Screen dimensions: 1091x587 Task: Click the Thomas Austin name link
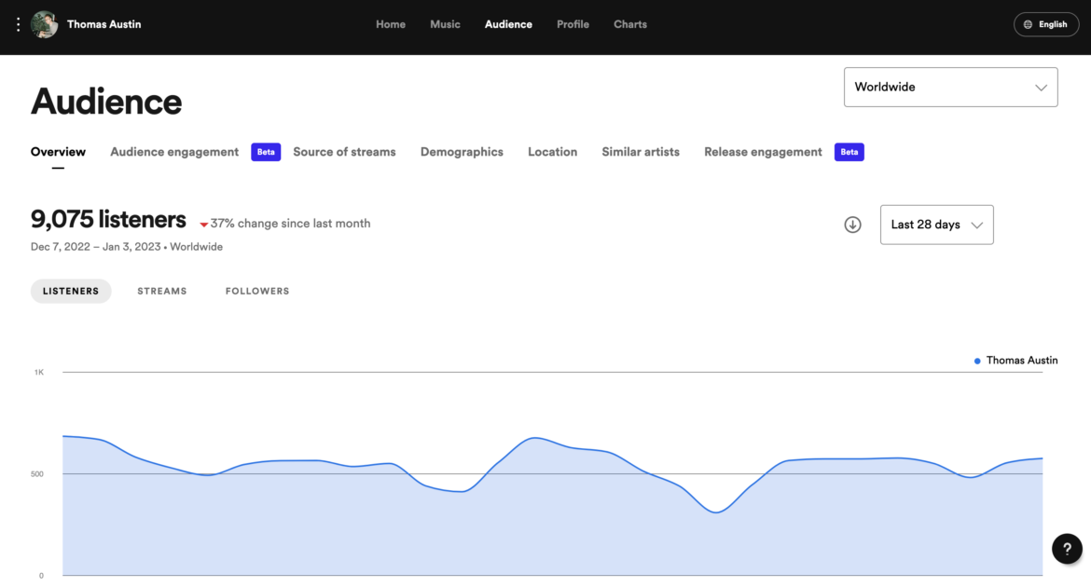[x=104, y=24]
